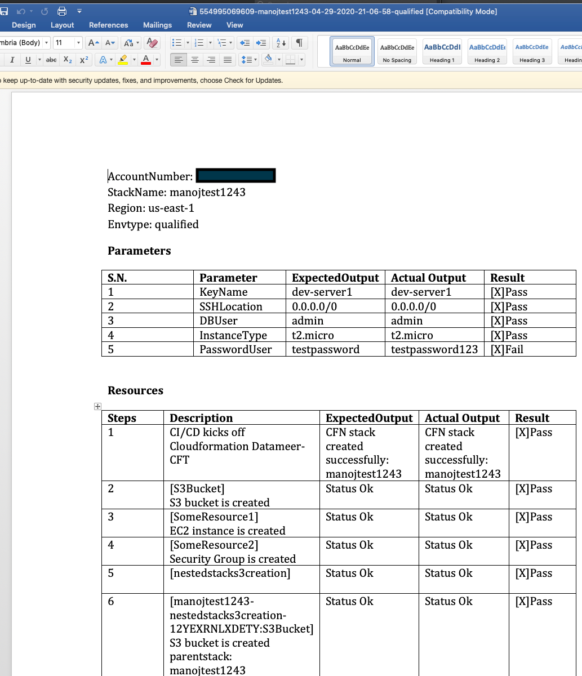The width and height of the screenshot is (582, 676).
Task: Apply superscript formatting
Action: point(84,60)
